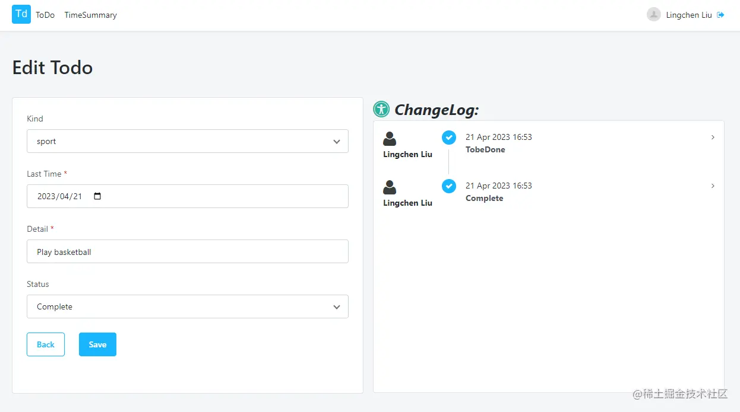Click the Save button
740x412 pixels.
point(97,344)
